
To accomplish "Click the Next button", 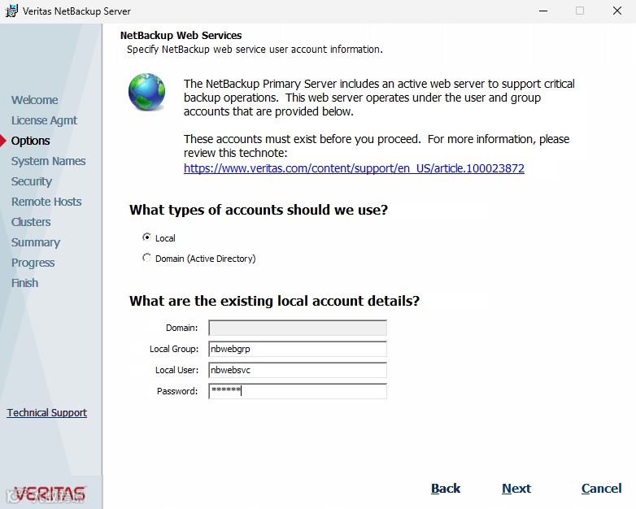I will point(516,489).
